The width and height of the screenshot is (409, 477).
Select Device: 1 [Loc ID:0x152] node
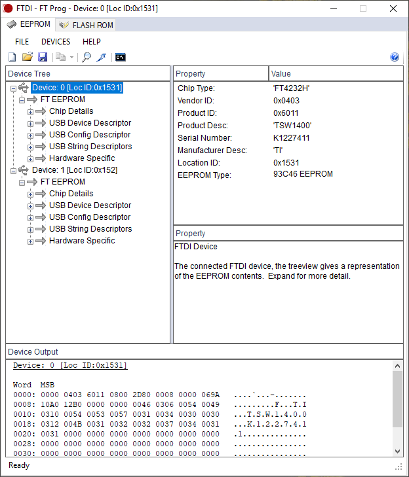75,170
